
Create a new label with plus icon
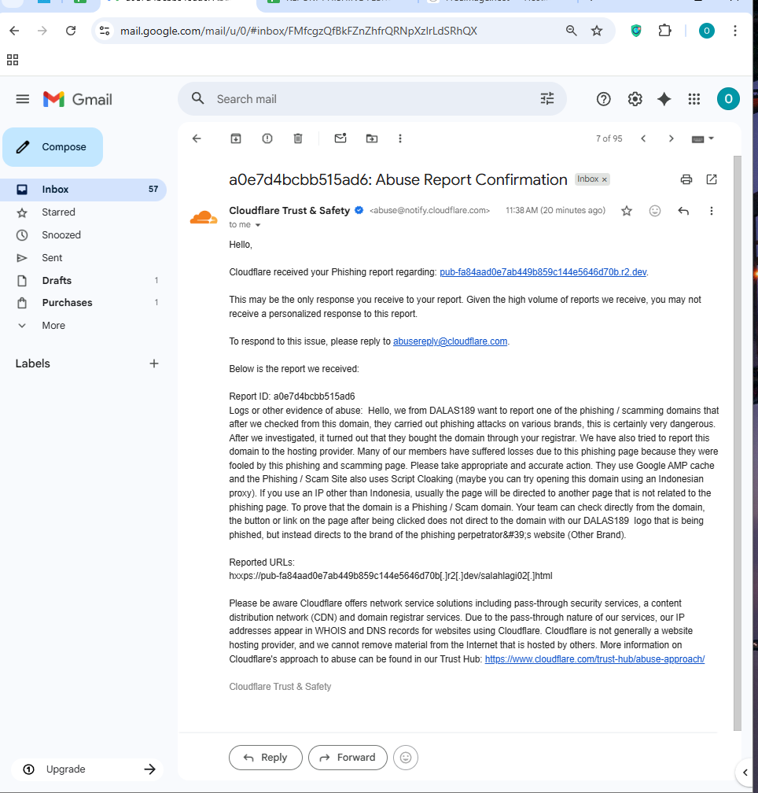154,363
